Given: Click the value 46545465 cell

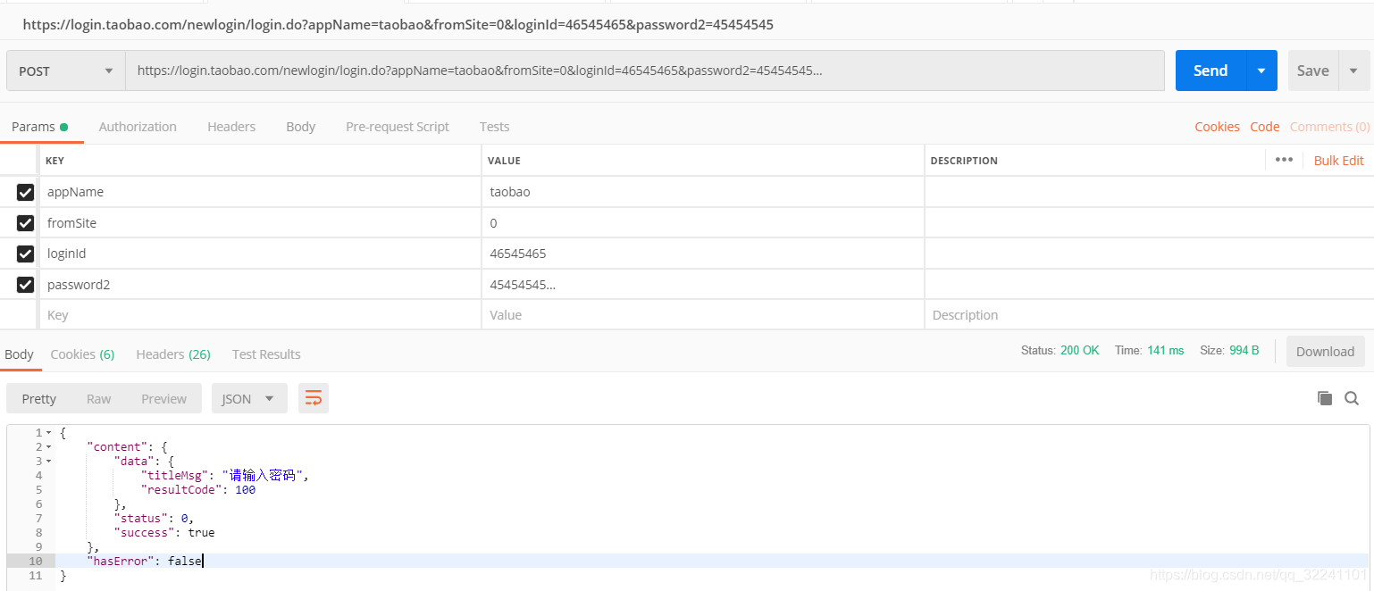Looking at the screenshot, I should 703,254.
